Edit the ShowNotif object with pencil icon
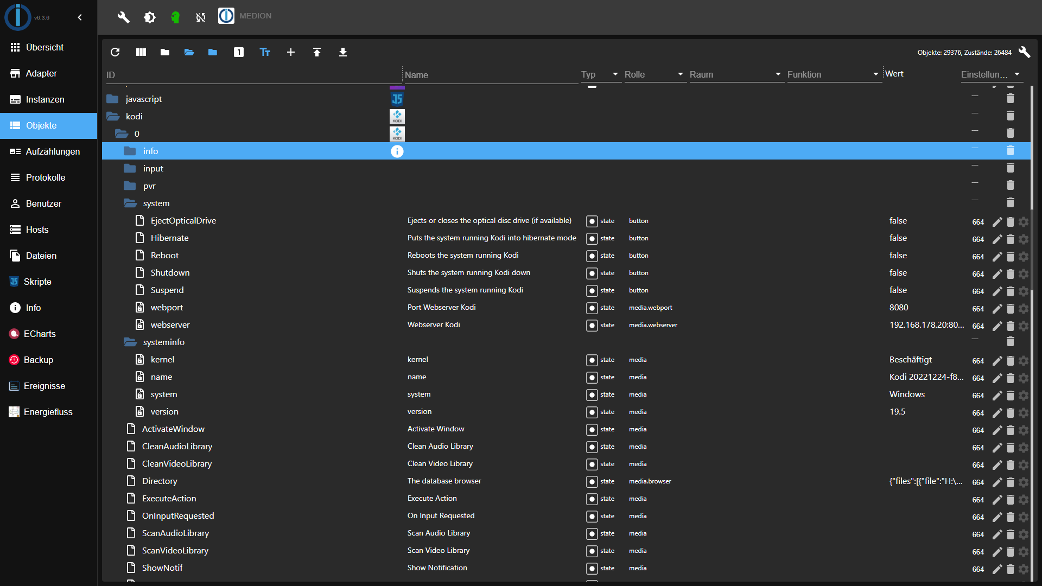The image size is (1042, 586). pyautogui.click(x=997, y=569)
